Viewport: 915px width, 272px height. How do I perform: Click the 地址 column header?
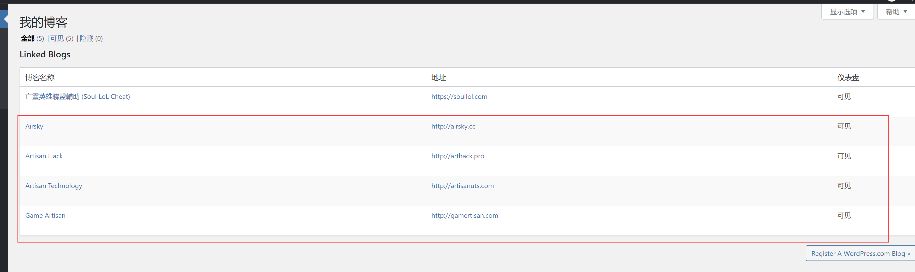[438, 77]
